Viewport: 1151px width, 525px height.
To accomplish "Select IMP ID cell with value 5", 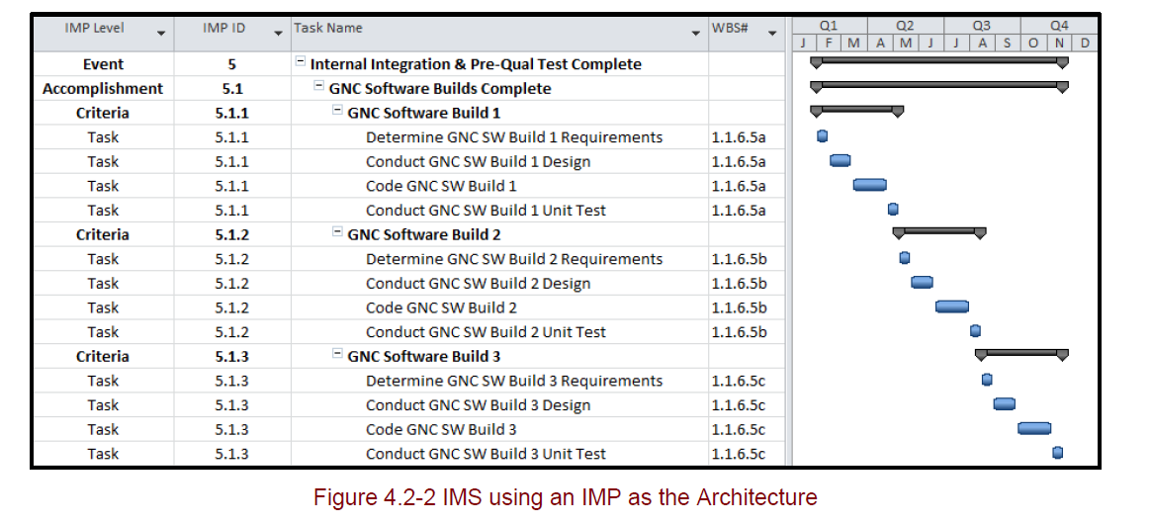I will click(x=232, y=64).
